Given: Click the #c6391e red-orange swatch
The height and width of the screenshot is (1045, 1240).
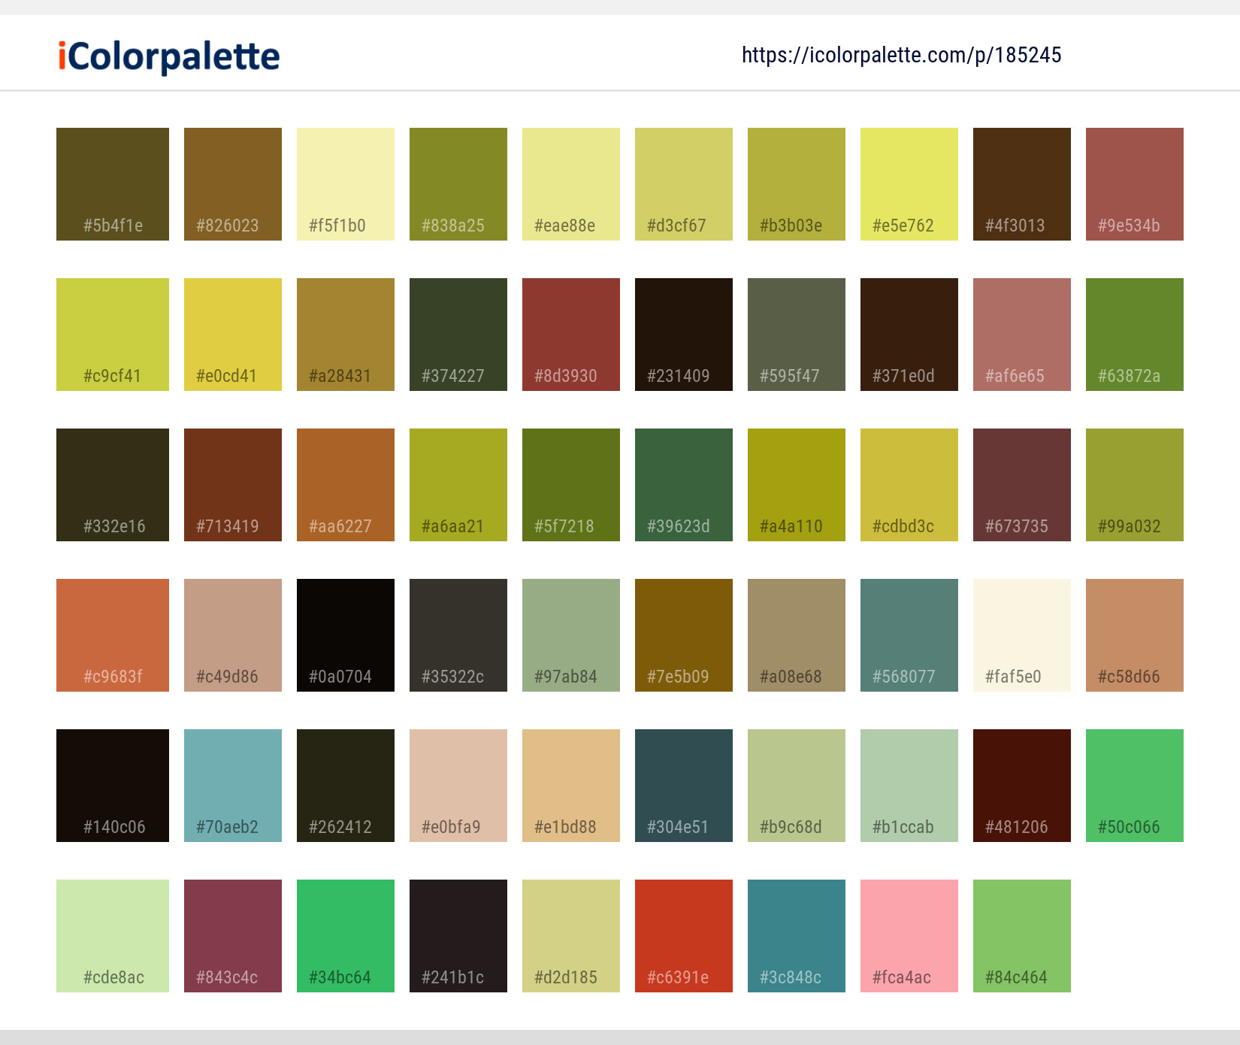Looking at the screenshot, I should (684, 936).
